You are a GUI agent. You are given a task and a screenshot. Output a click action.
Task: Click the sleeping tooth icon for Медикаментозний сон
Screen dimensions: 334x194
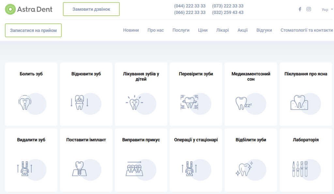click(x=244, y=103)
